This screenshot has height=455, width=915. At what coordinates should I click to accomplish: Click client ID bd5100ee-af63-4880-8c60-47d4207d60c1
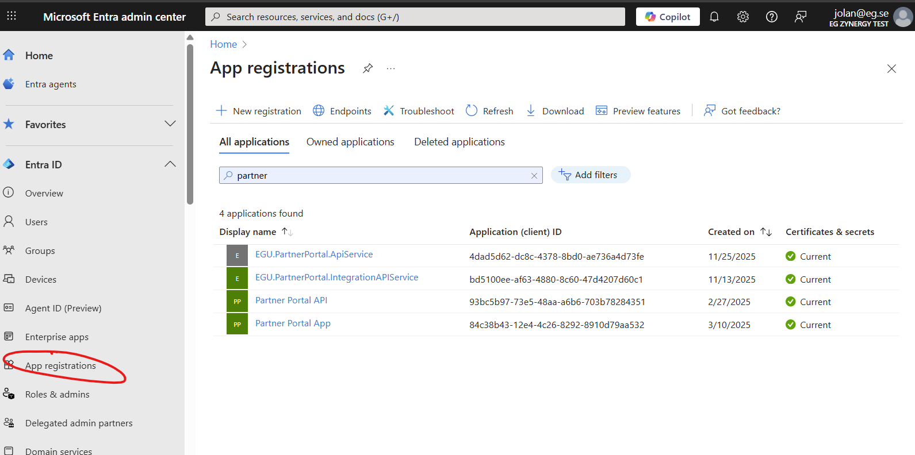[556, 279]
